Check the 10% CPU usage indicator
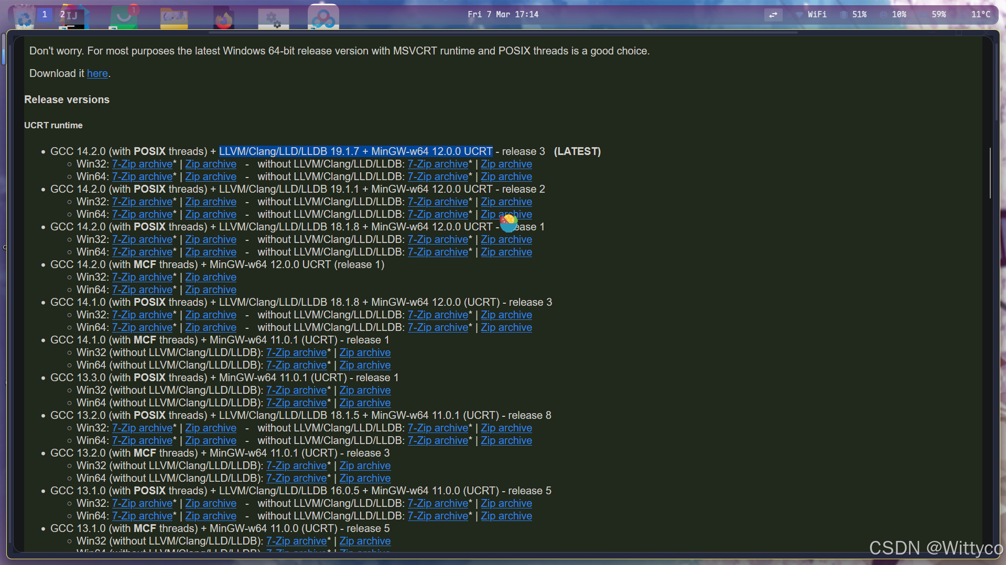This screenshot has height=565, width=1006. click(x=893, y=15)
